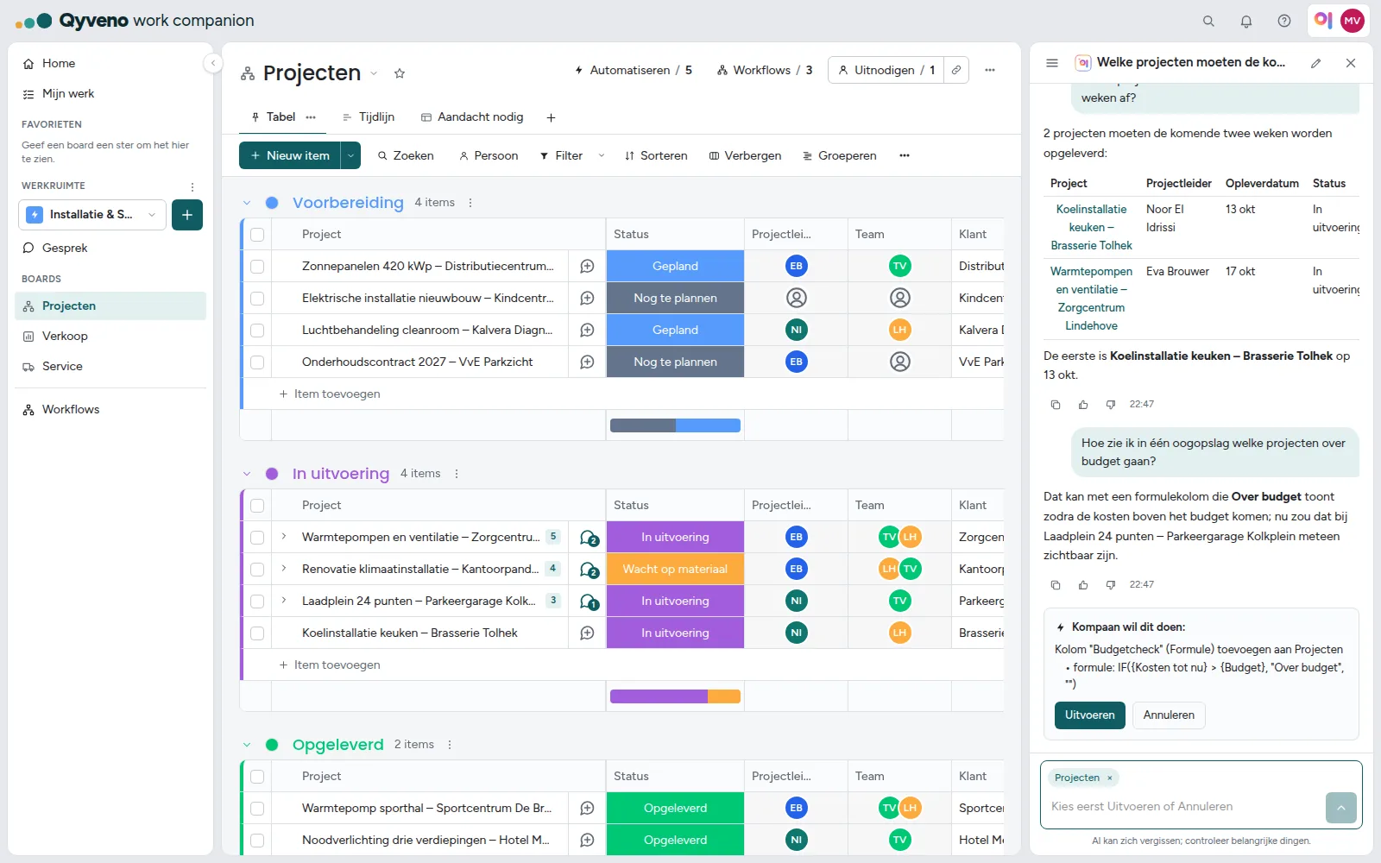Add a new board view

(551, 117)
